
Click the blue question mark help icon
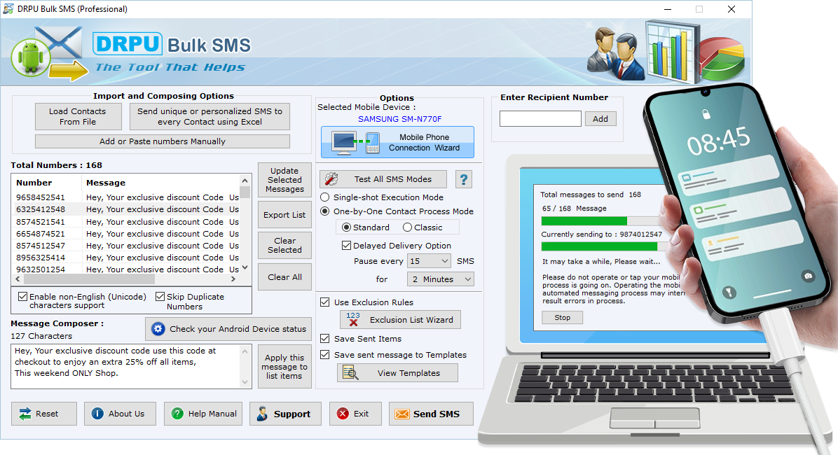point(464,179)
